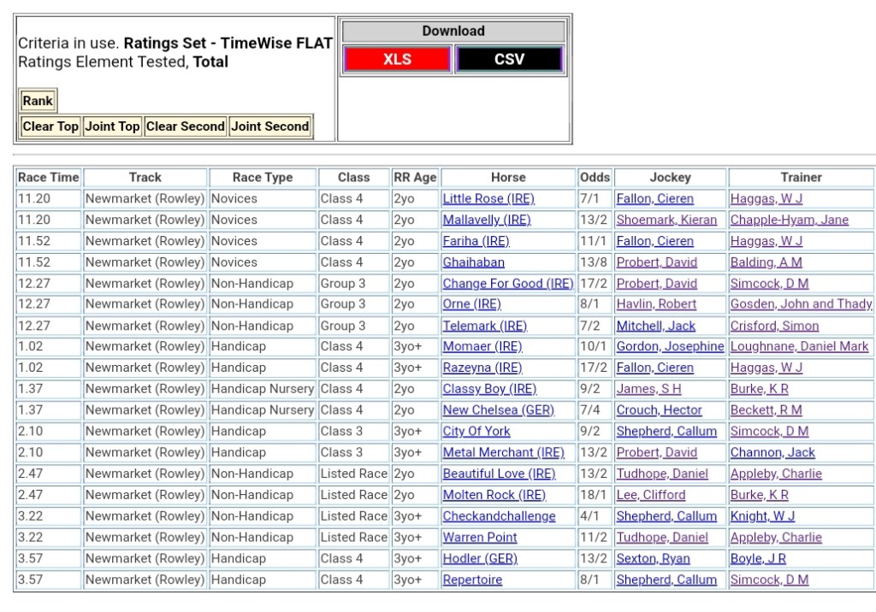
Task: Open horse Little Rose (IRE) link
Action: click(x=488, y=198)
